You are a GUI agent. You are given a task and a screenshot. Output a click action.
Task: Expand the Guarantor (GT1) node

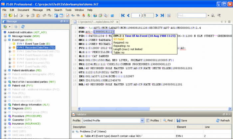(x=5, y=120)
